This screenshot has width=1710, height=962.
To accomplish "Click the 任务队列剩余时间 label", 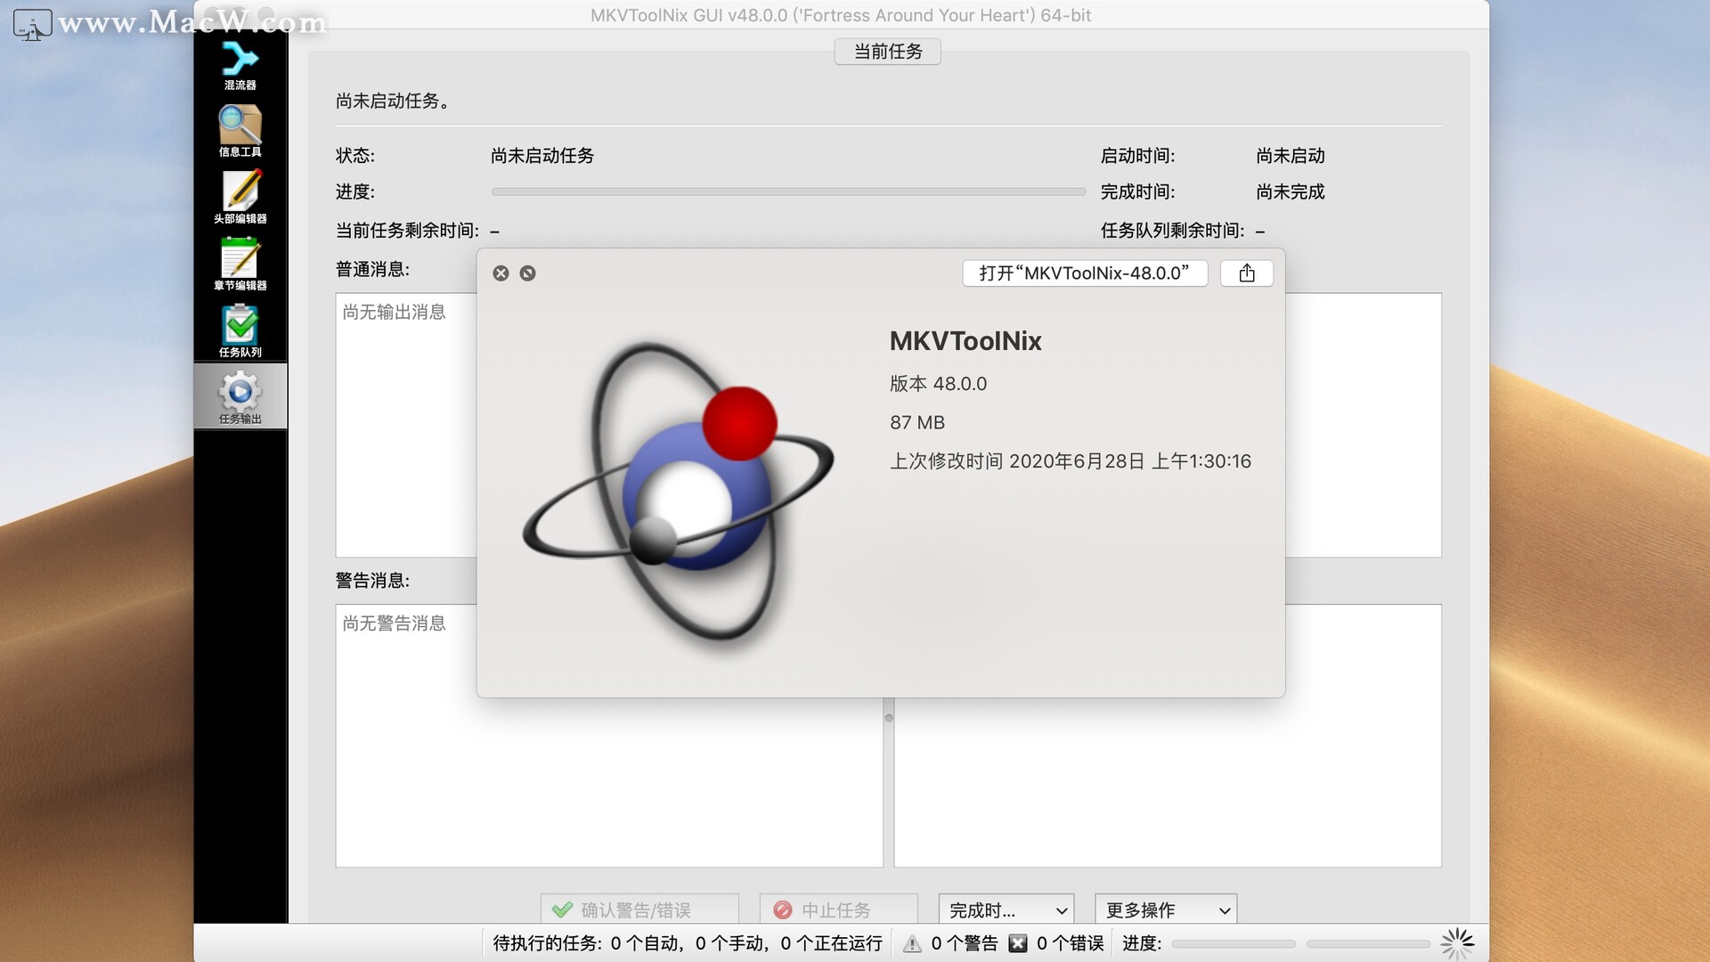I will click(x=1172, y=231).
